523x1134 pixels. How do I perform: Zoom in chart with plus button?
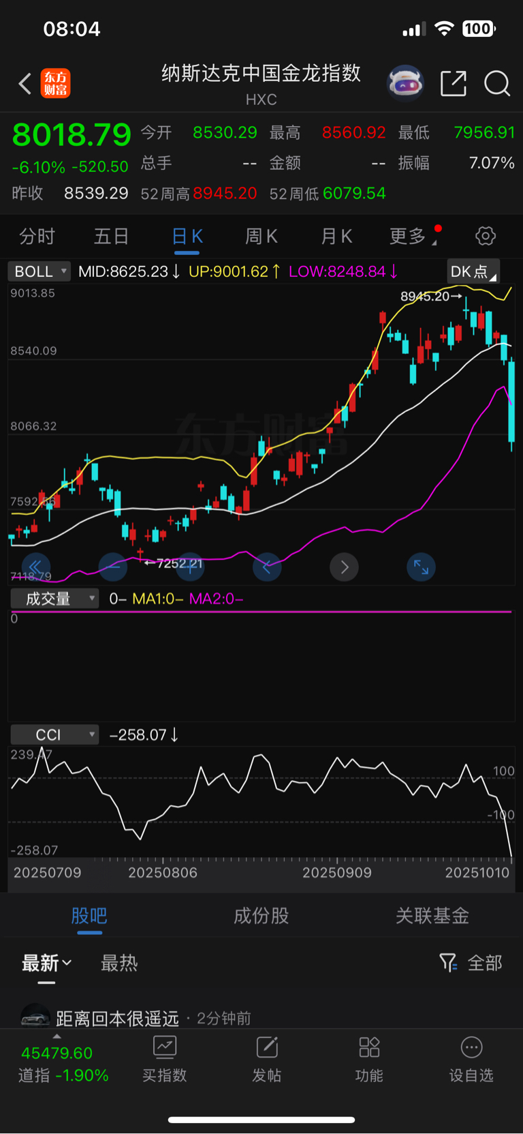[x=190, y=567]
